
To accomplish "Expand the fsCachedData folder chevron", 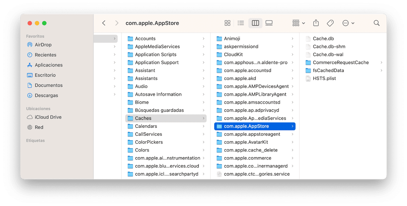I will point(382,70).
